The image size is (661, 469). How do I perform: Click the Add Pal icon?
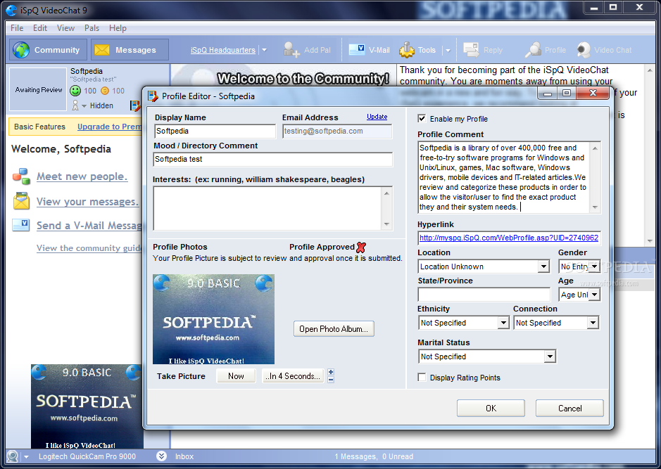click(x=291, y=50)
